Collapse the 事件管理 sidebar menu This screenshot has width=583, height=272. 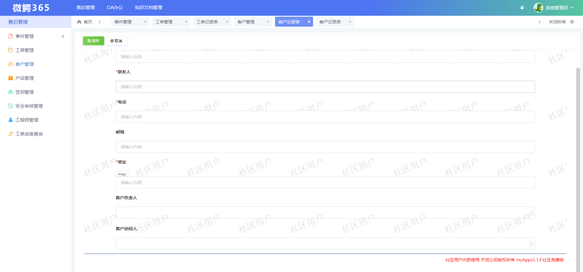(63, 36)
